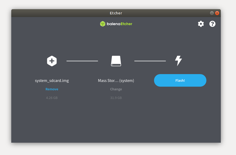This screenshot has width=236, height=155.
Task: Click the drive target icon
Action: click(x=116, y=61)
